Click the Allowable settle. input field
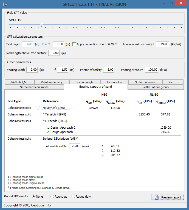This screenshot has height=210, width=189. [75, 146]
